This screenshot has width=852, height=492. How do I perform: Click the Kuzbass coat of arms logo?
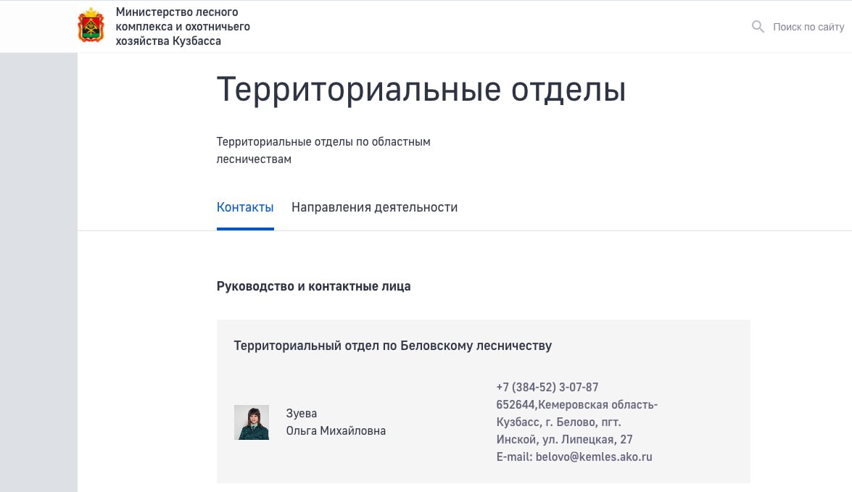coord(91,26)
